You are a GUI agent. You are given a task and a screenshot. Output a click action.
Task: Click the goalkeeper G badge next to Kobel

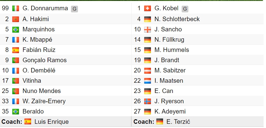pyautogui.click(x=185, y=9)
